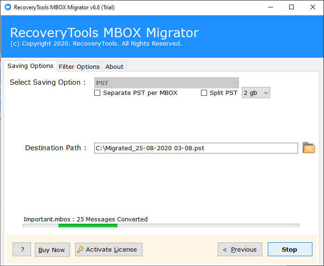Close the MBOX Migrator window

(x=313, y=7)
